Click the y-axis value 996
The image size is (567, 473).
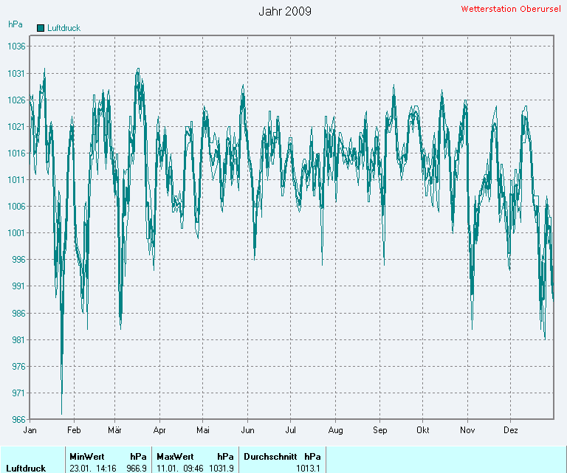18,260
